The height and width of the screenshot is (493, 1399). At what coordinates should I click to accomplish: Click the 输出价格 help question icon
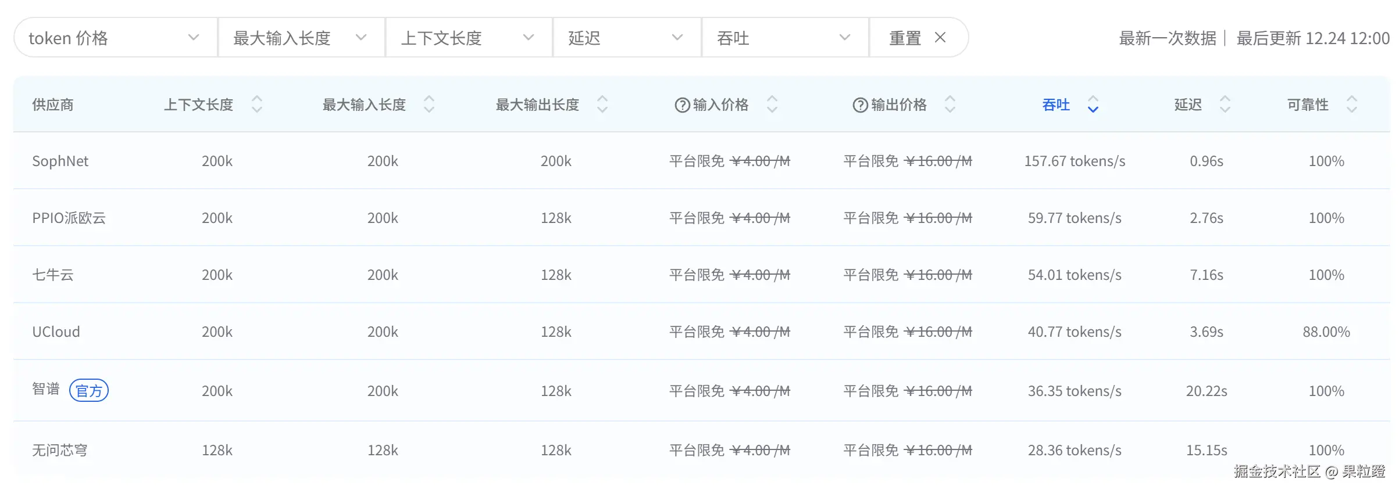click(x=859, y=105)
